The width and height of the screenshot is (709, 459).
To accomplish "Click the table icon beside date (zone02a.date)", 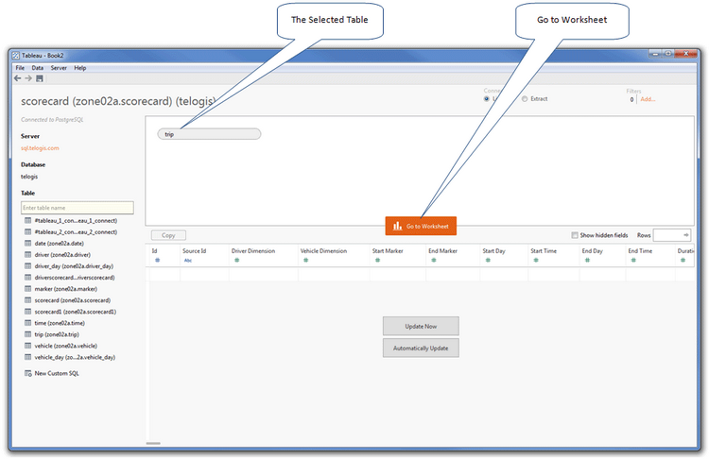I will tap(27, 243).
